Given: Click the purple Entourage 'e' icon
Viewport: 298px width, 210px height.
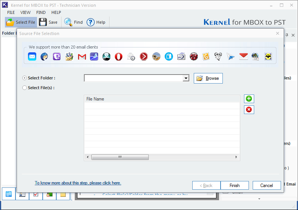Looking at the screenshot, I should [x=57, y=56].
